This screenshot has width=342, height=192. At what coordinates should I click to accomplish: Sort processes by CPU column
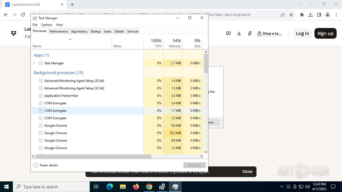tap(153, 43)
